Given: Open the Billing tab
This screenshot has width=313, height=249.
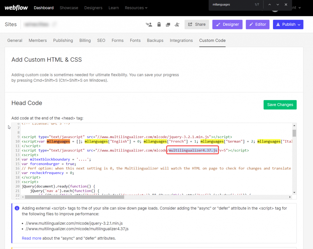Looking at the screenshot, I should (x=85, y=40).
